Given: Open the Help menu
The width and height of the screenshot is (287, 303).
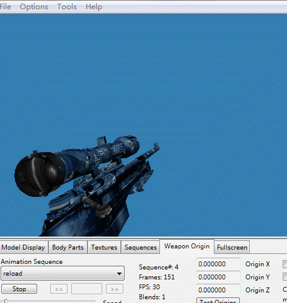Looking at the screenshot, I should pos(94,7).
